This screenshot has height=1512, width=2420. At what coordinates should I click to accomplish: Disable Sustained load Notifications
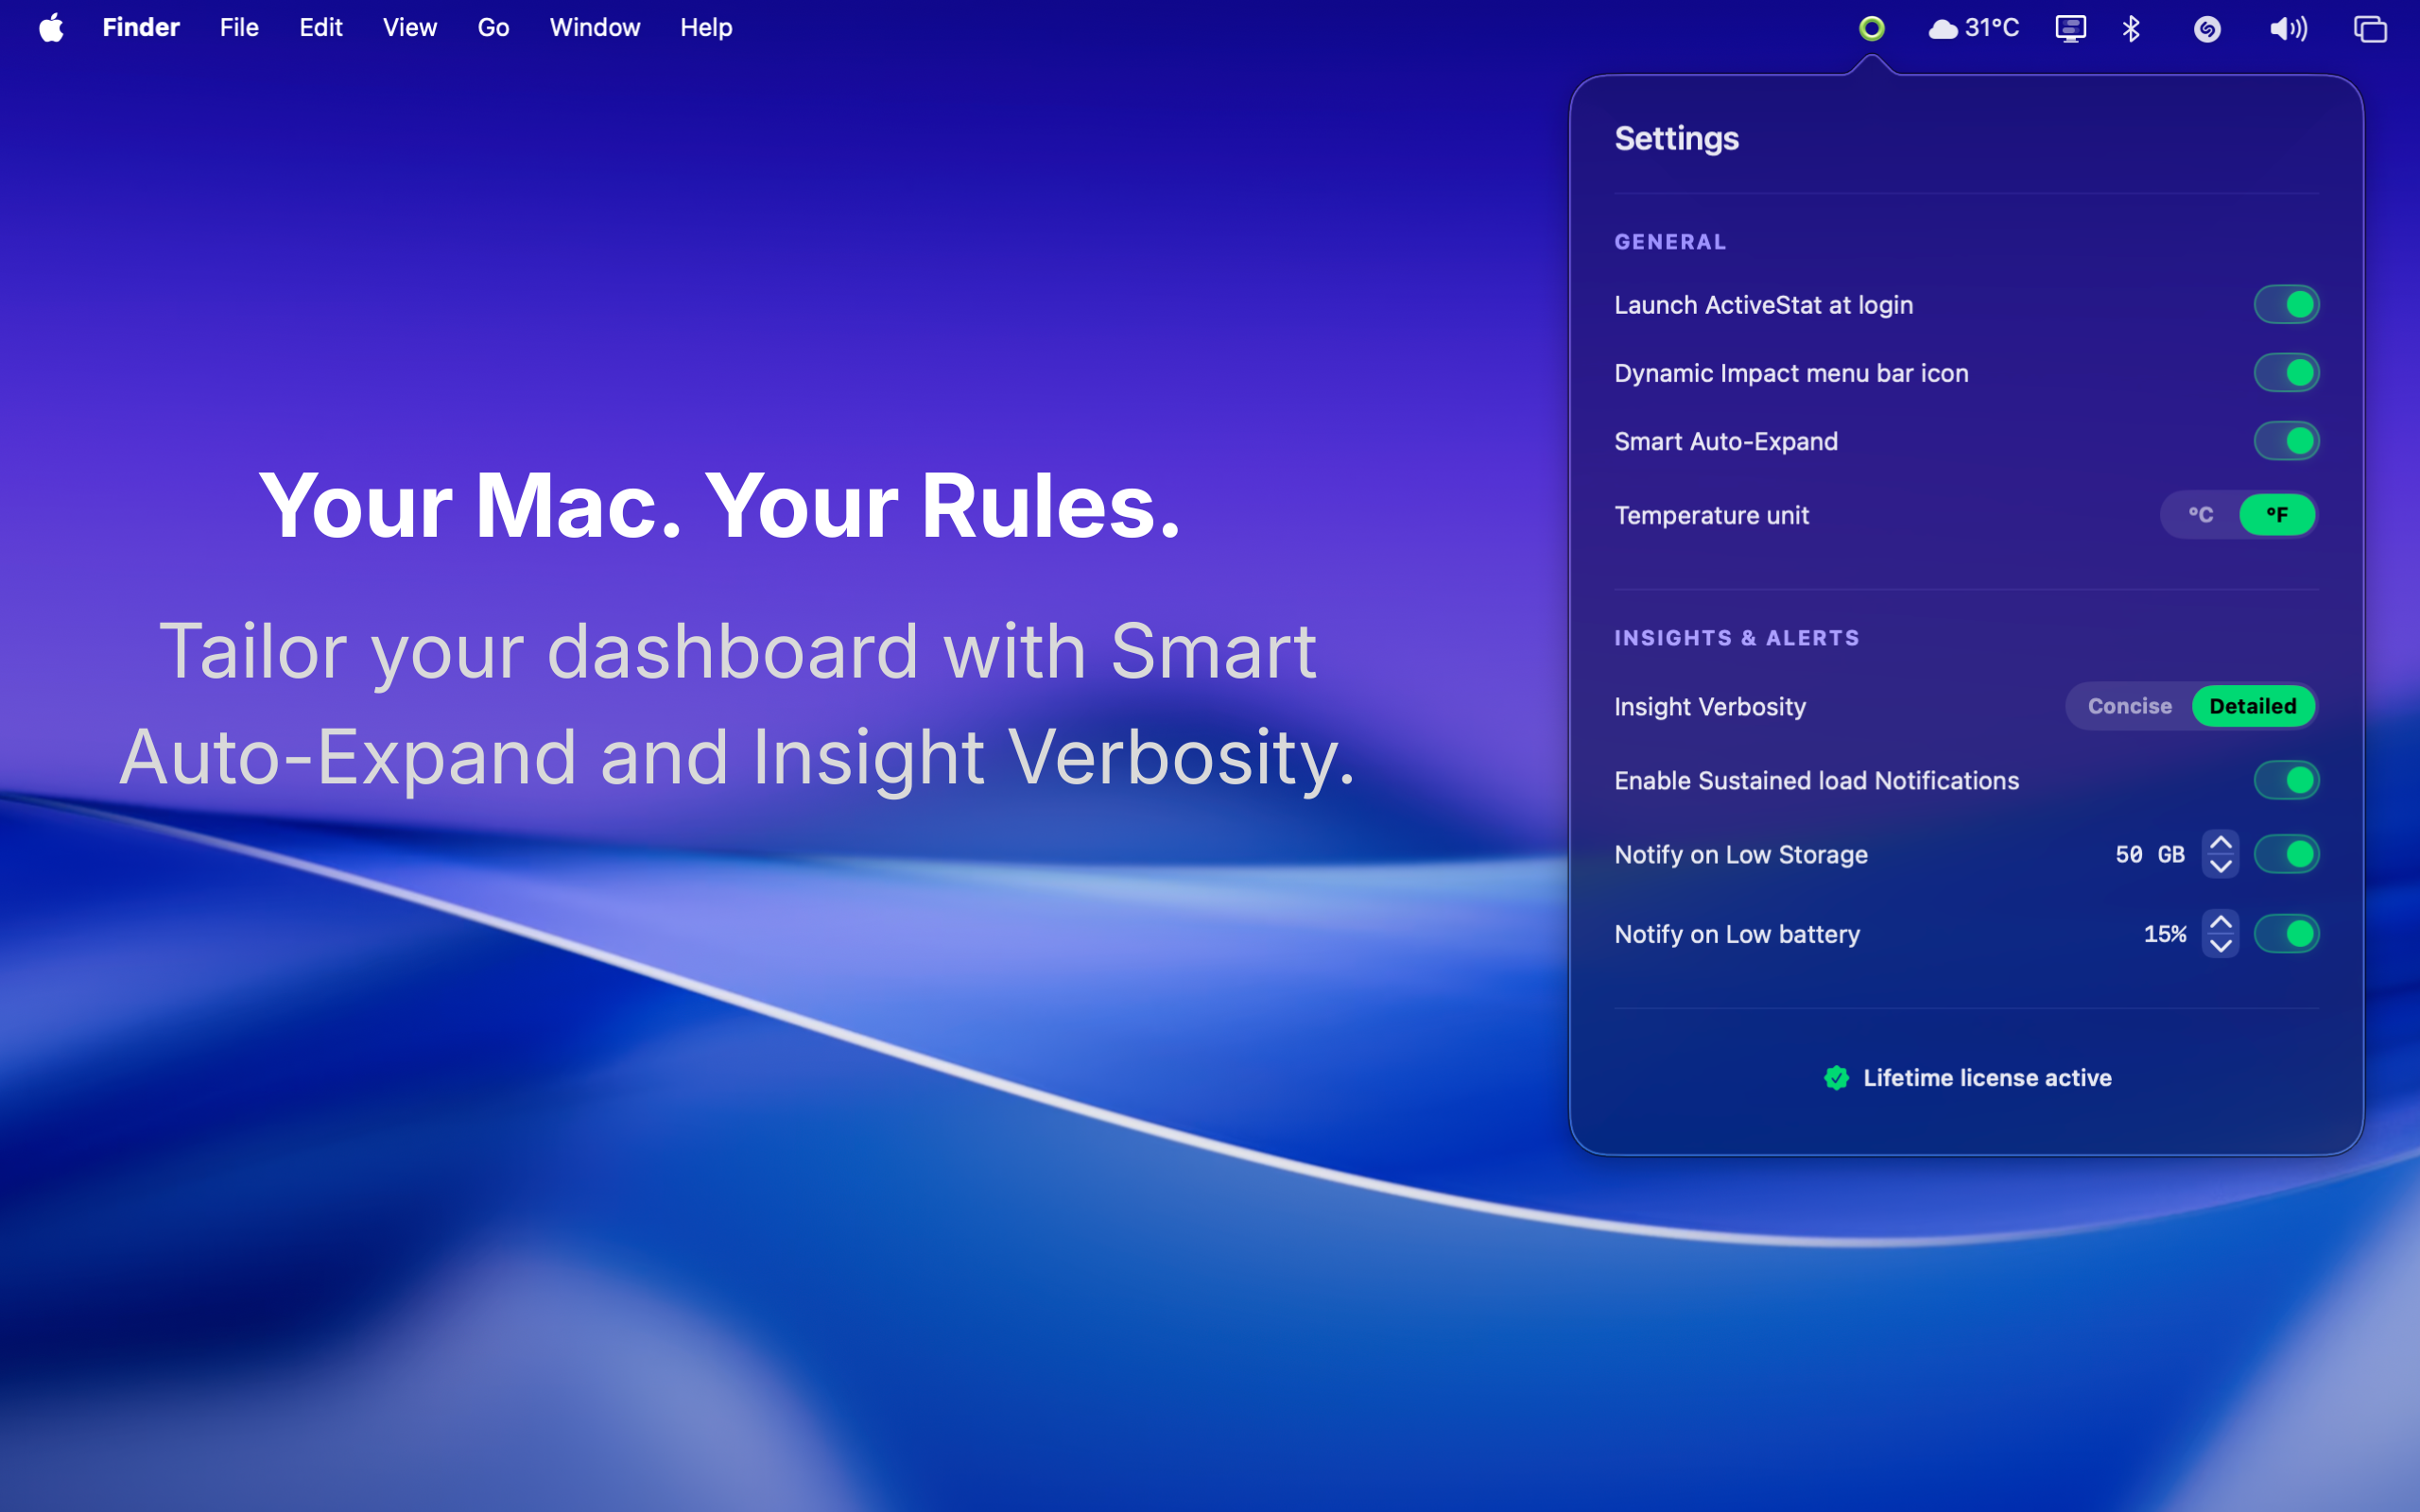[x=2288, y=780]
